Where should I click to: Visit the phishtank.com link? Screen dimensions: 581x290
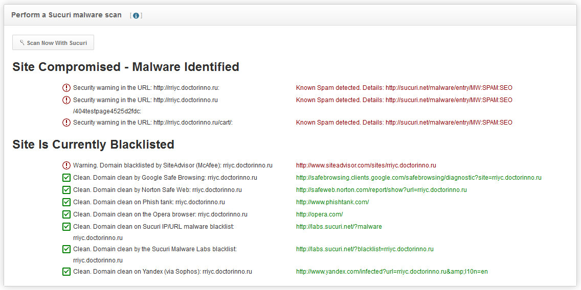point(332,202)
